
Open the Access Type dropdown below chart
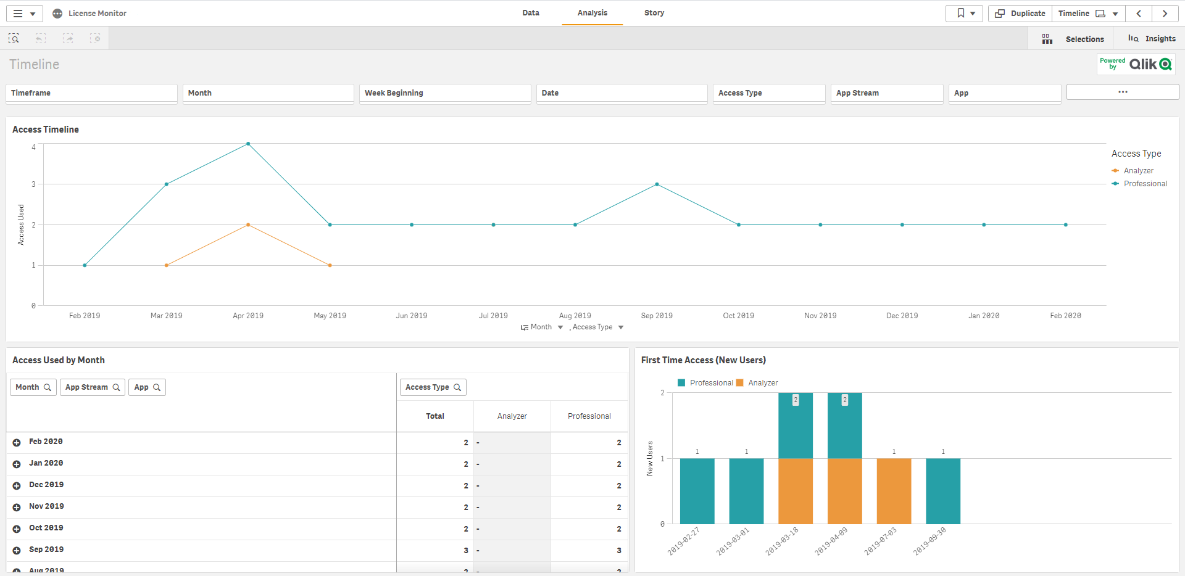[621, 327]
